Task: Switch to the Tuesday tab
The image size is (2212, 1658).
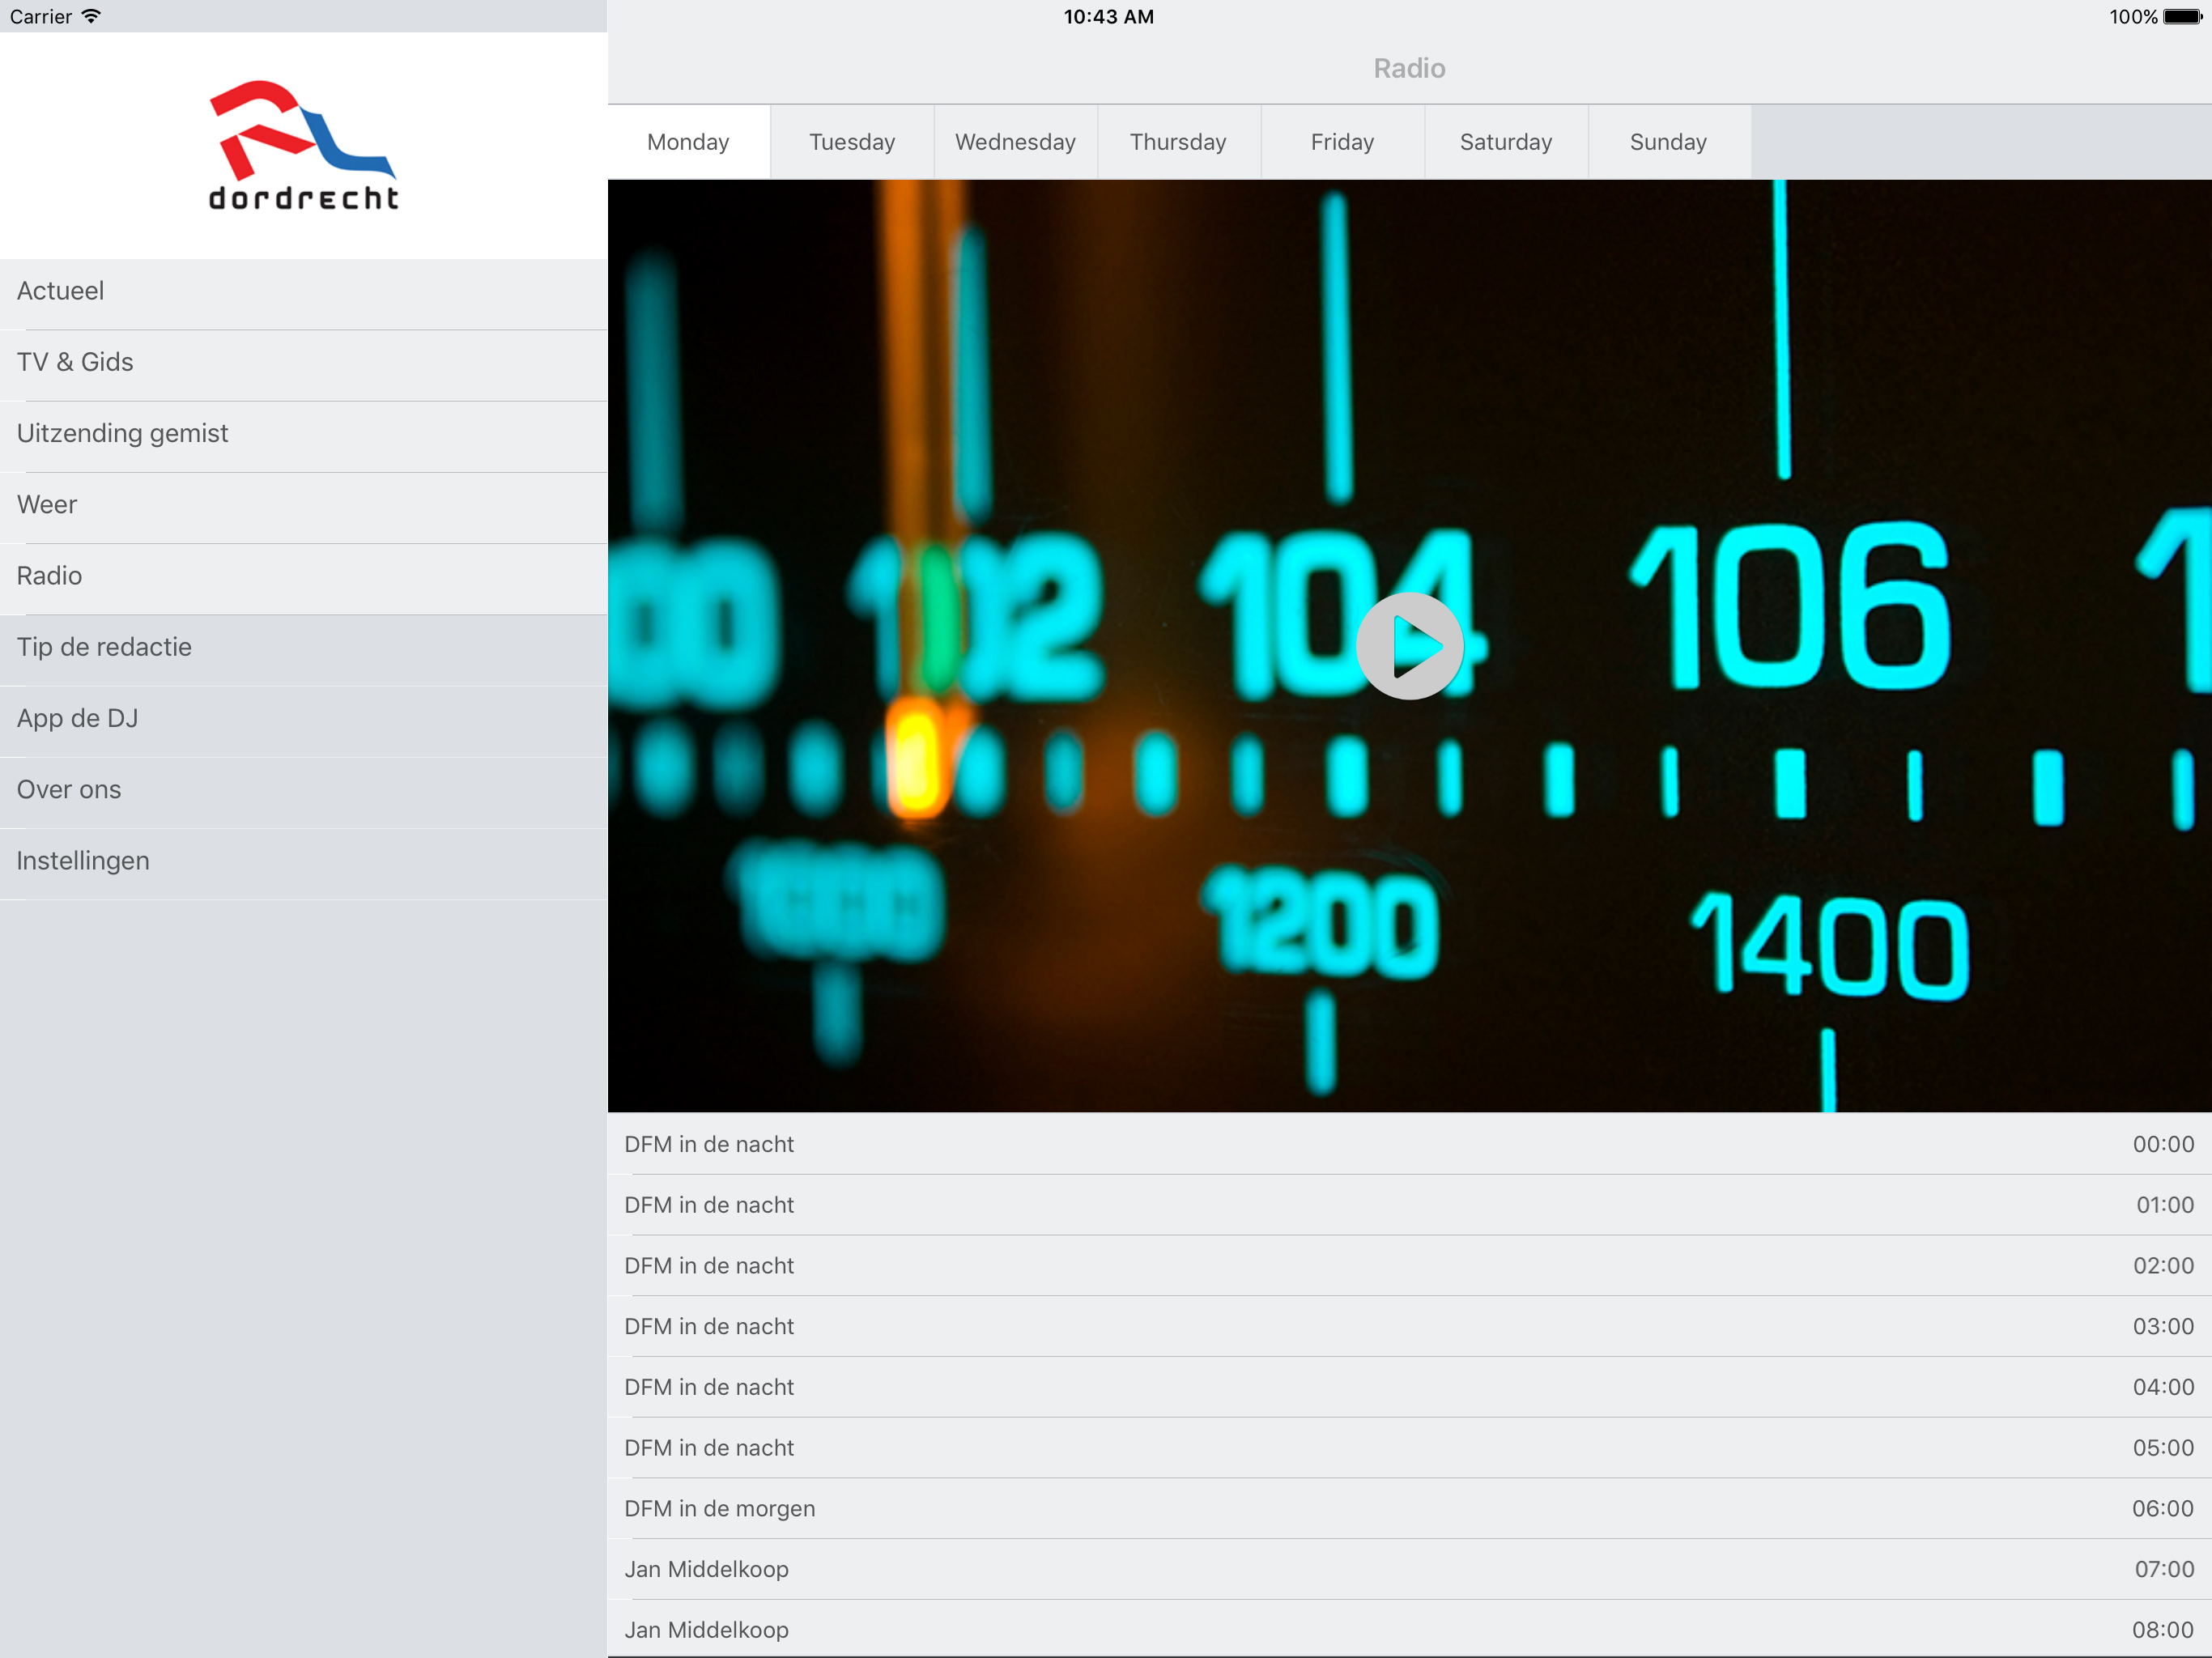Action: 852,142
